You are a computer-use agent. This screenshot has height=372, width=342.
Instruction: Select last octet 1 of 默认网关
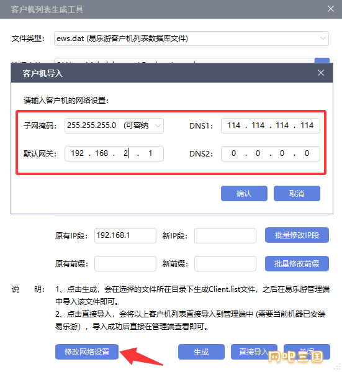pos(150,153)
